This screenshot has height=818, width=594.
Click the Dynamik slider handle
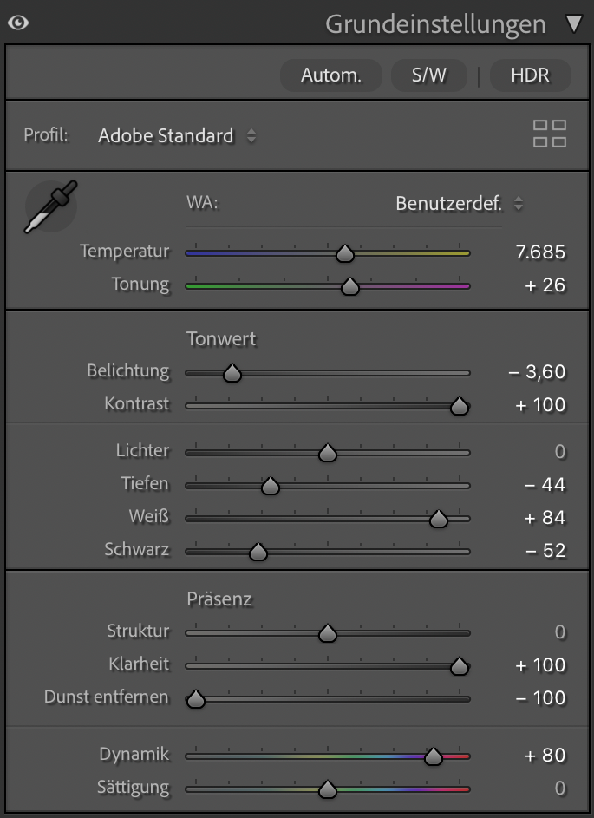pos(434,756)
